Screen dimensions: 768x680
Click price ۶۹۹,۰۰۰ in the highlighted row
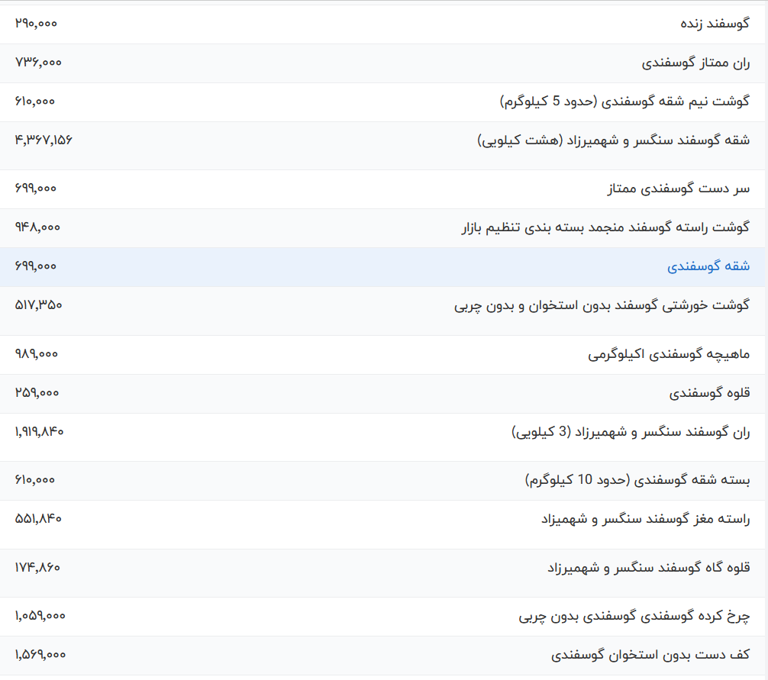(x=36, y=266)
